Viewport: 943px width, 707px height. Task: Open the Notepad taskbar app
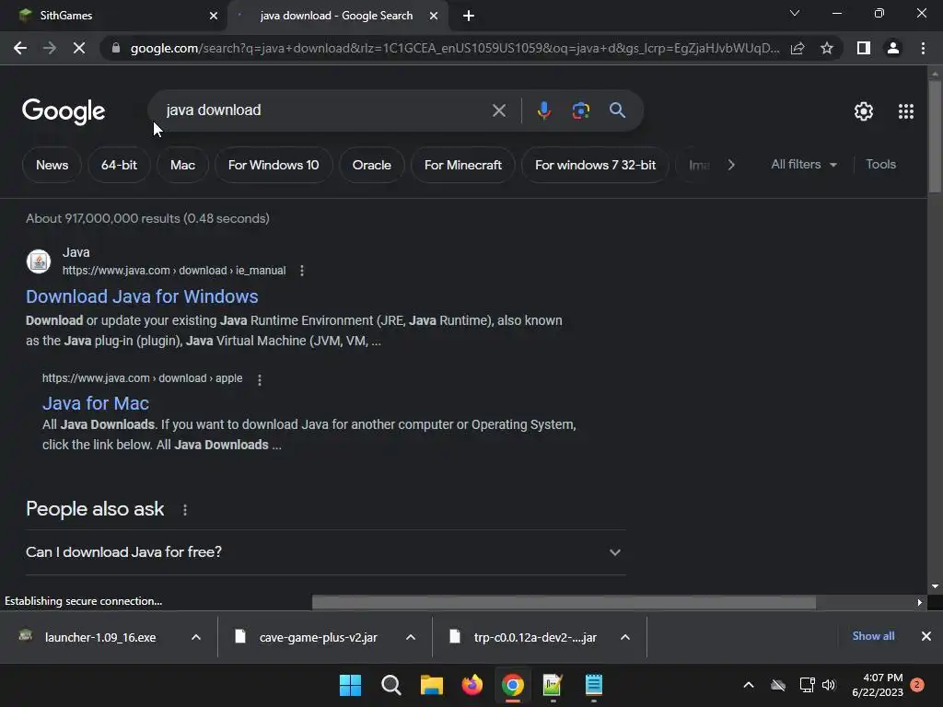(594, 685)
